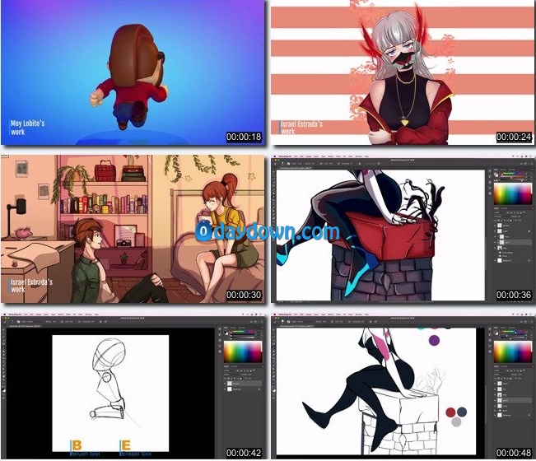Click foreground/background color chips in 00:00:42 frame toolbar

point(3,390)
